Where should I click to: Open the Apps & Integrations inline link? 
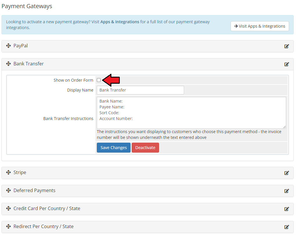[x=120, y=22]
